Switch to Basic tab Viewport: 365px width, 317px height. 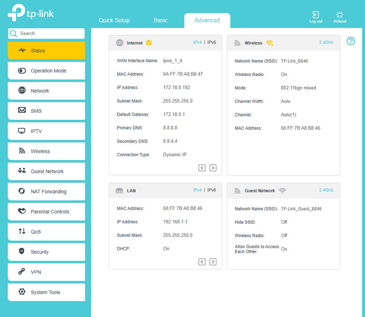[160, 20]
